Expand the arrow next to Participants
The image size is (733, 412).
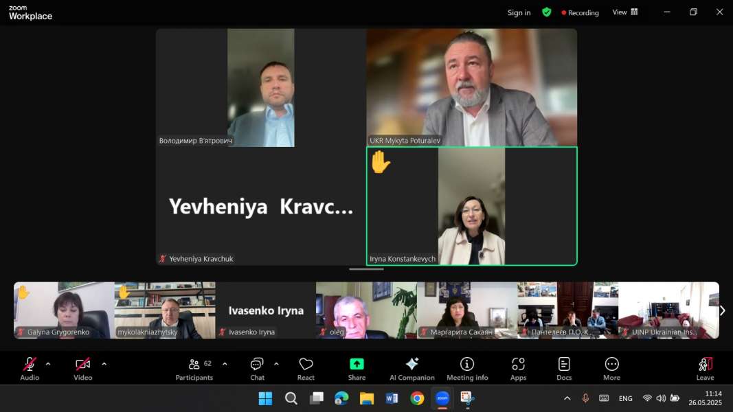point(225,364)
